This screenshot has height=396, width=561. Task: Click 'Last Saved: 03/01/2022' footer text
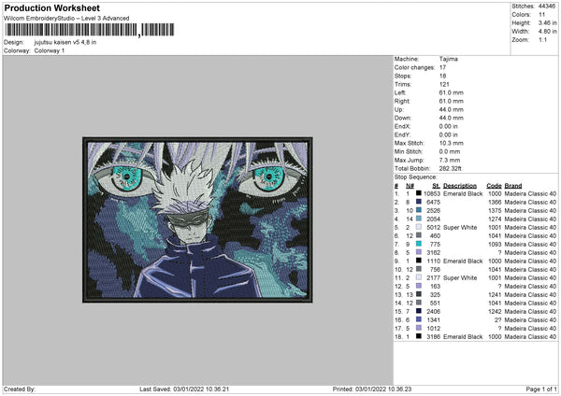tap(171, 389)
